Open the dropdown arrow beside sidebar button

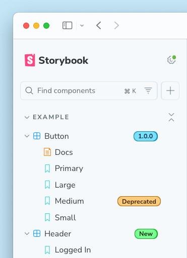(82, 26)
